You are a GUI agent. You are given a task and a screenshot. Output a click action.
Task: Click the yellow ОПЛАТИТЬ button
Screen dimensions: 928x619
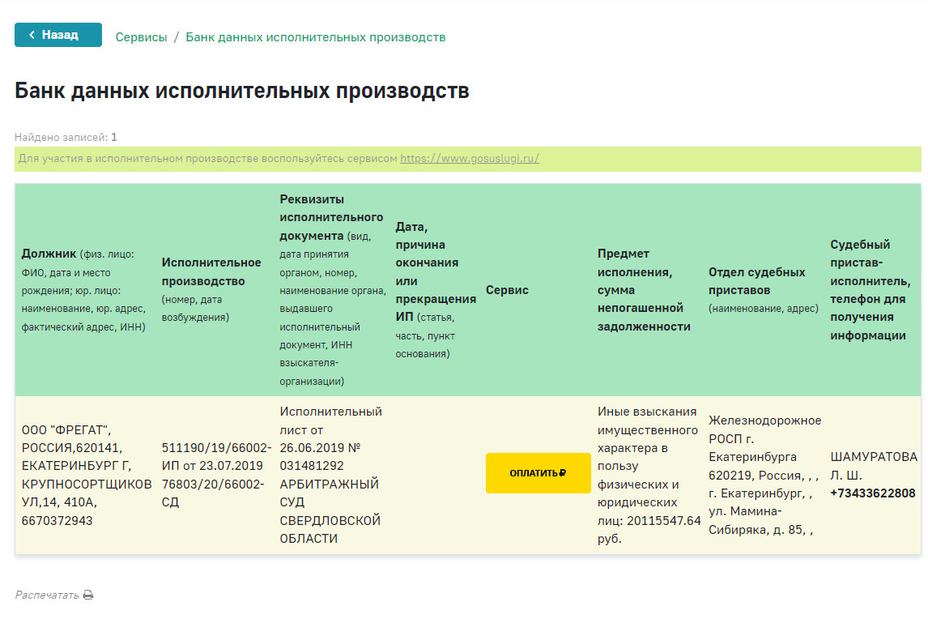538,472
